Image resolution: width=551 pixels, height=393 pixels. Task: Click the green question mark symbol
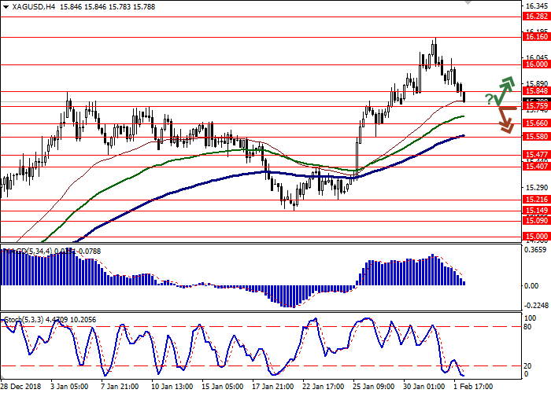point(489,99)
